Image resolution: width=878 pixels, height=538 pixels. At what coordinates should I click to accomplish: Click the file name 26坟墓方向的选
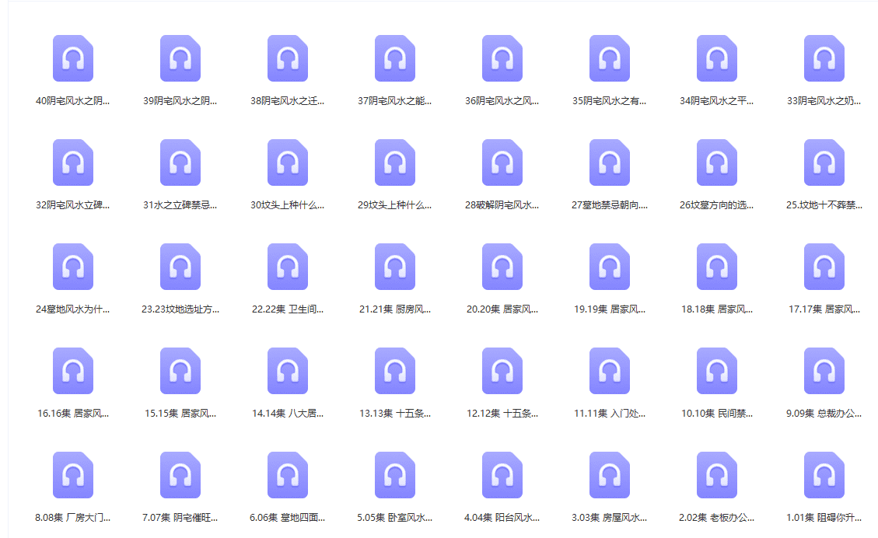(x=716, y=205)
